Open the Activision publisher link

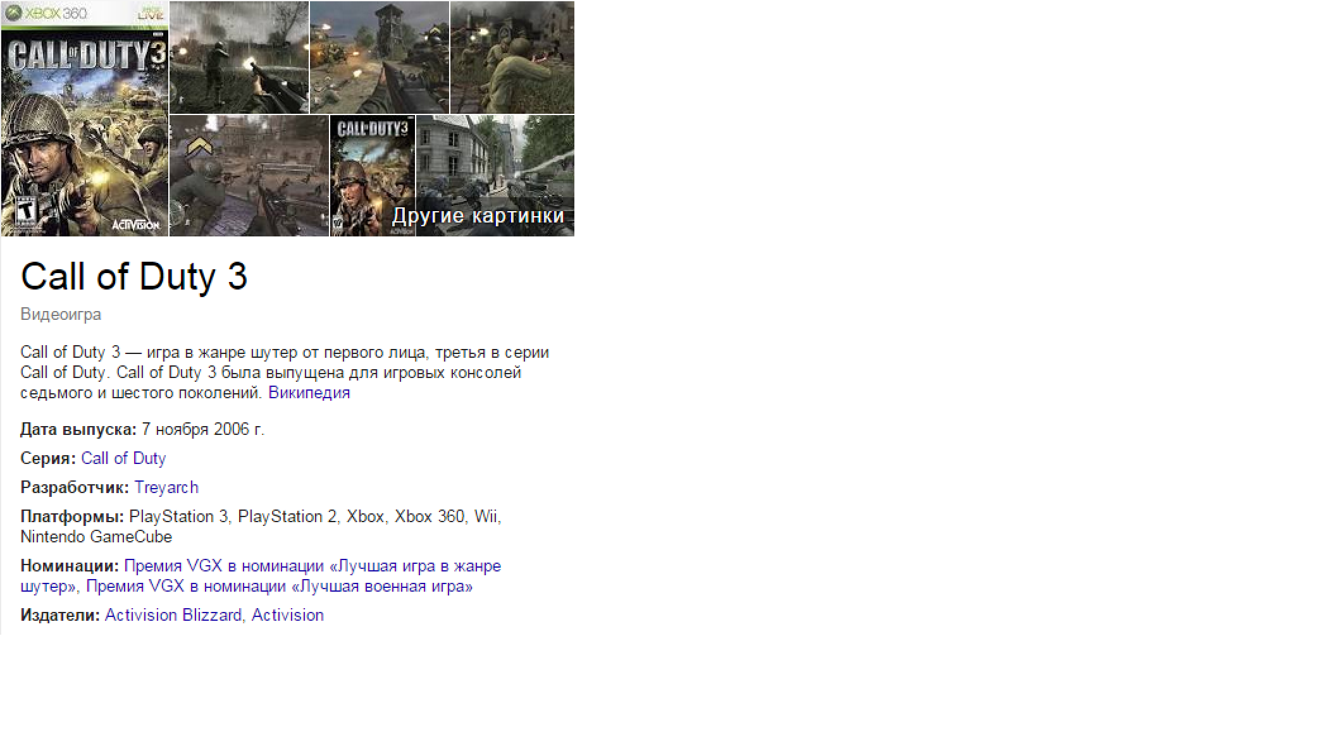(x=288, y=615)
